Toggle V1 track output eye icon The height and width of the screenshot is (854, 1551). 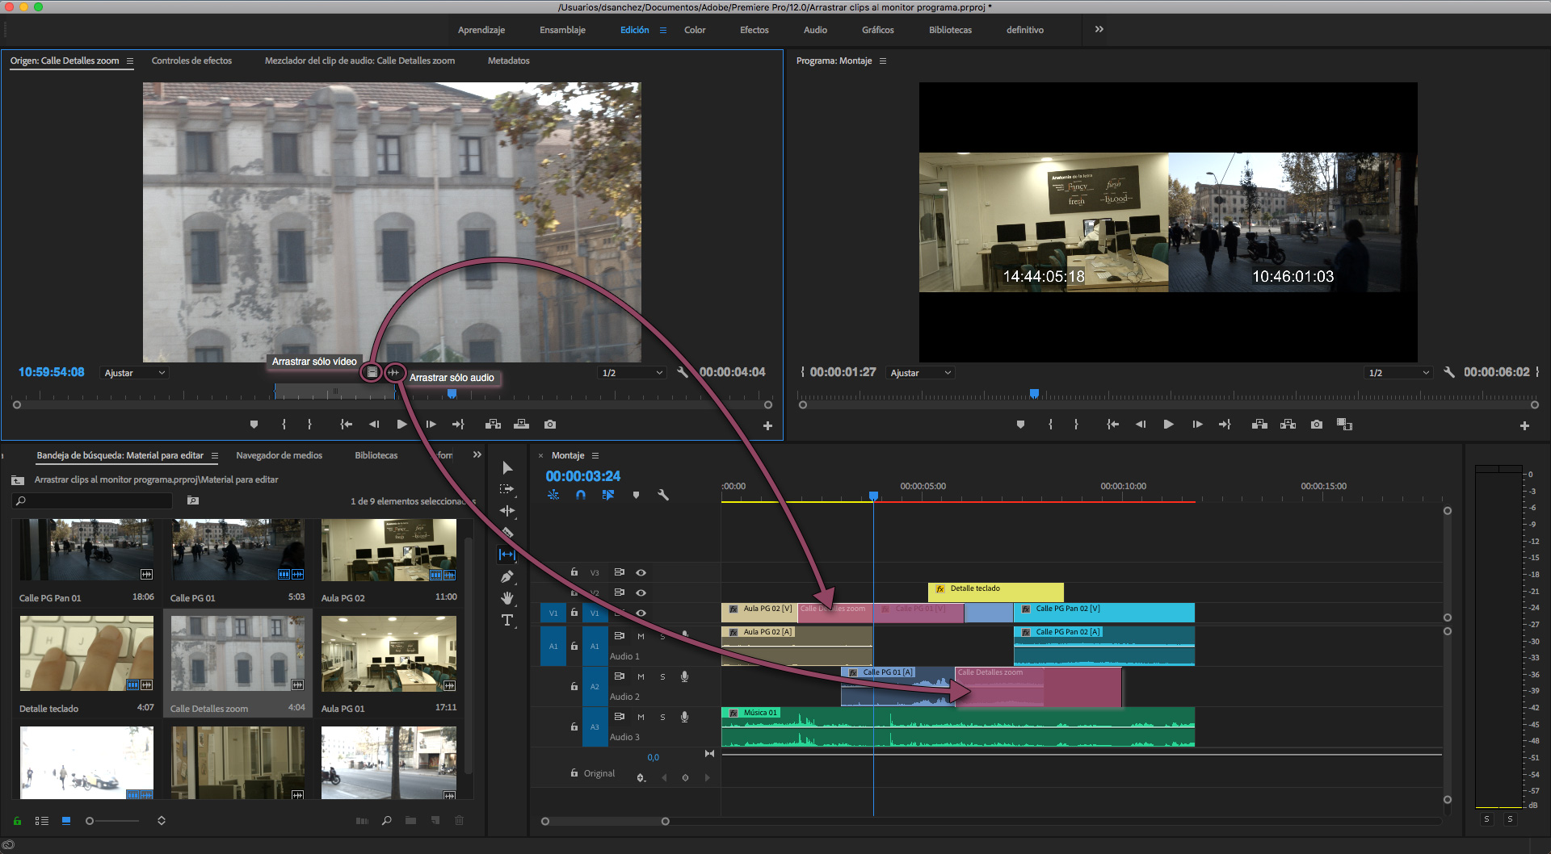pyautogui.click(x=641, y=613)
